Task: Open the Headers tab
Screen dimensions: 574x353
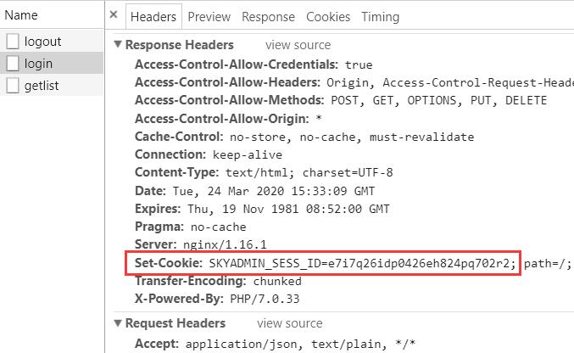Action: coord(153,16)
